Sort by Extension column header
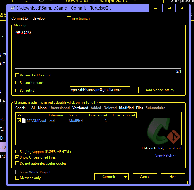Screen dimensions: 194x190 [57, 115]
